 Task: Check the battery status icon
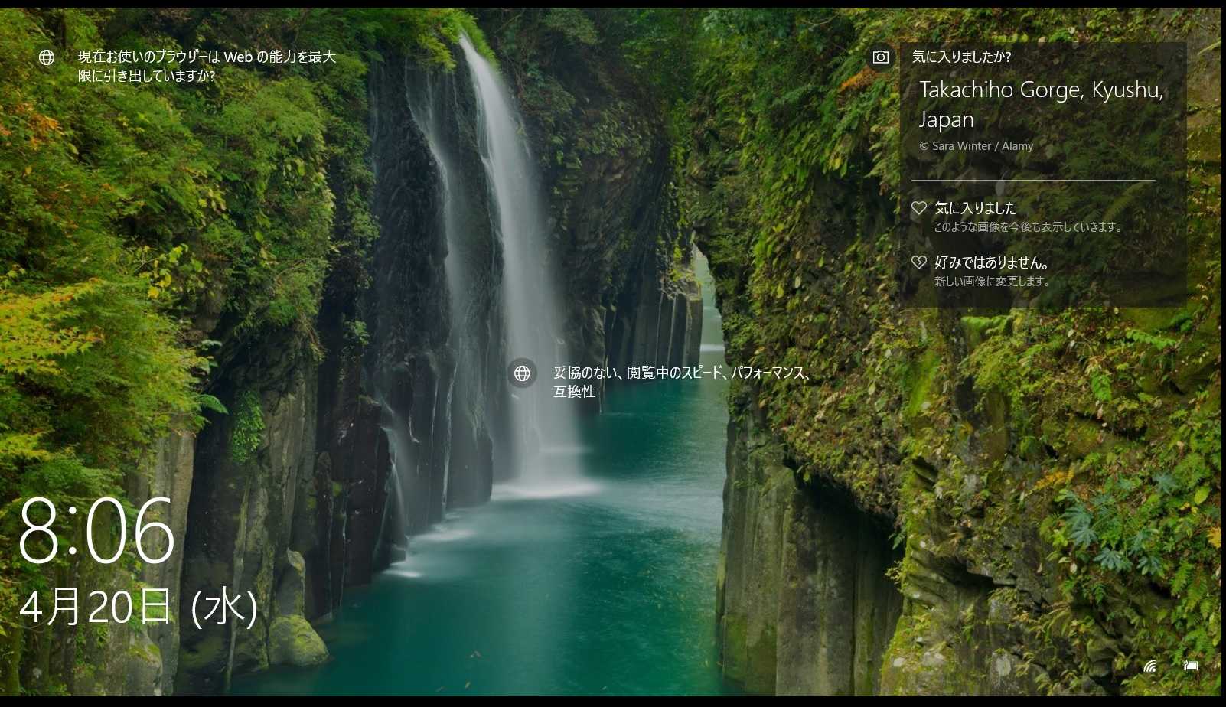click(1191, 666)
